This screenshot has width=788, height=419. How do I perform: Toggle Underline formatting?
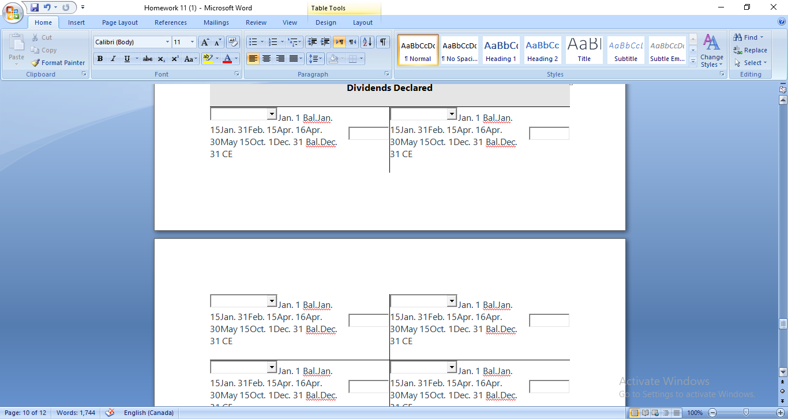(127, 59)
